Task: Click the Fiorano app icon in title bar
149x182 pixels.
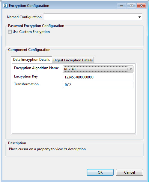Action: click(x=5, y=6)
